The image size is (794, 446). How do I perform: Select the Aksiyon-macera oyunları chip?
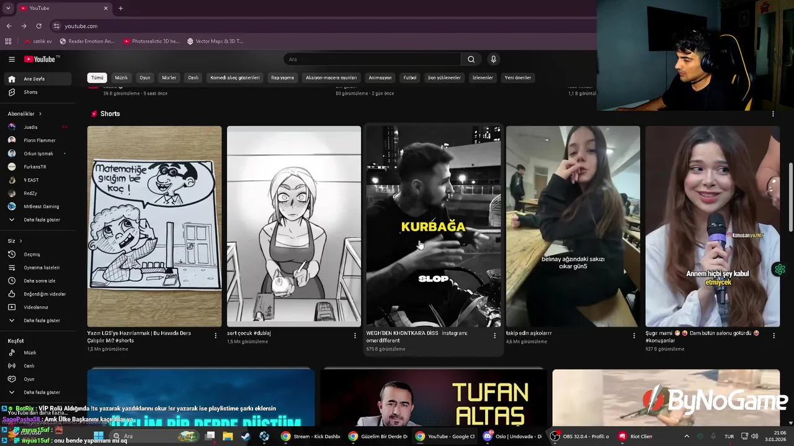click(x=331, y=77)
